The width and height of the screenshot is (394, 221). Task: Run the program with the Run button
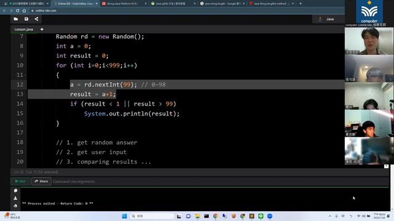point(20,181)
